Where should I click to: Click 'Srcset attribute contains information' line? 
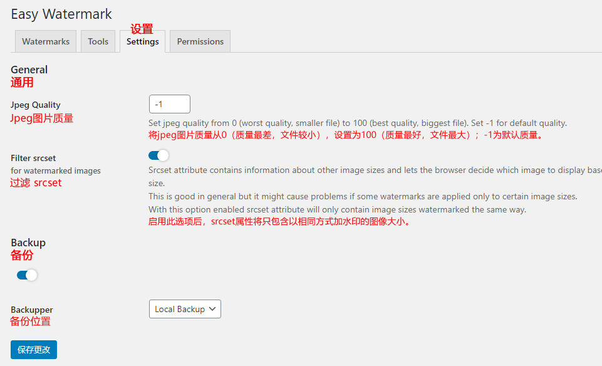point(375,170)
